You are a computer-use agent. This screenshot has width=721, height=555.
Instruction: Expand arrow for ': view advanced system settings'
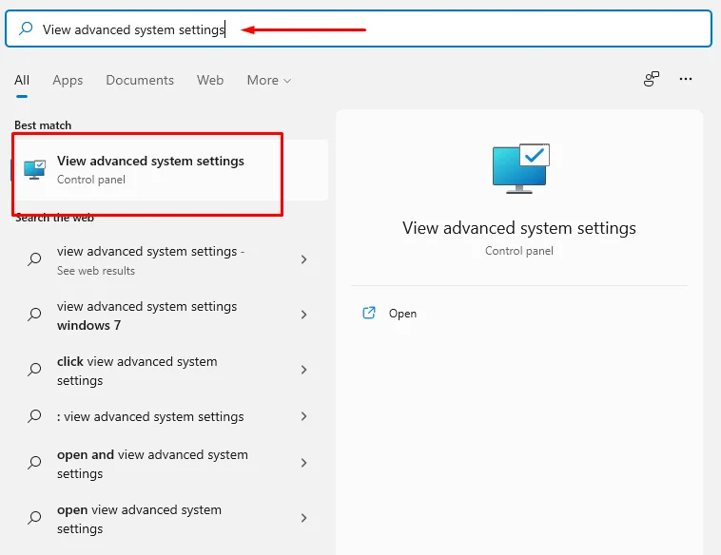coord(303,416)
